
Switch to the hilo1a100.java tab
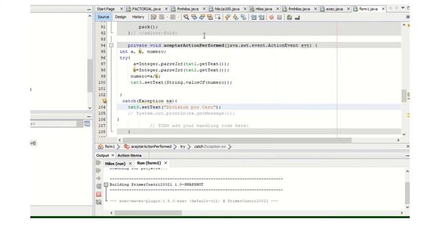coord(227,9)
